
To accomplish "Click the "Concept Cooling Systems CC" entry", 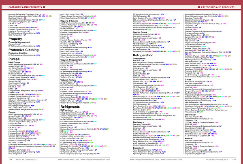I will point(23,22).
